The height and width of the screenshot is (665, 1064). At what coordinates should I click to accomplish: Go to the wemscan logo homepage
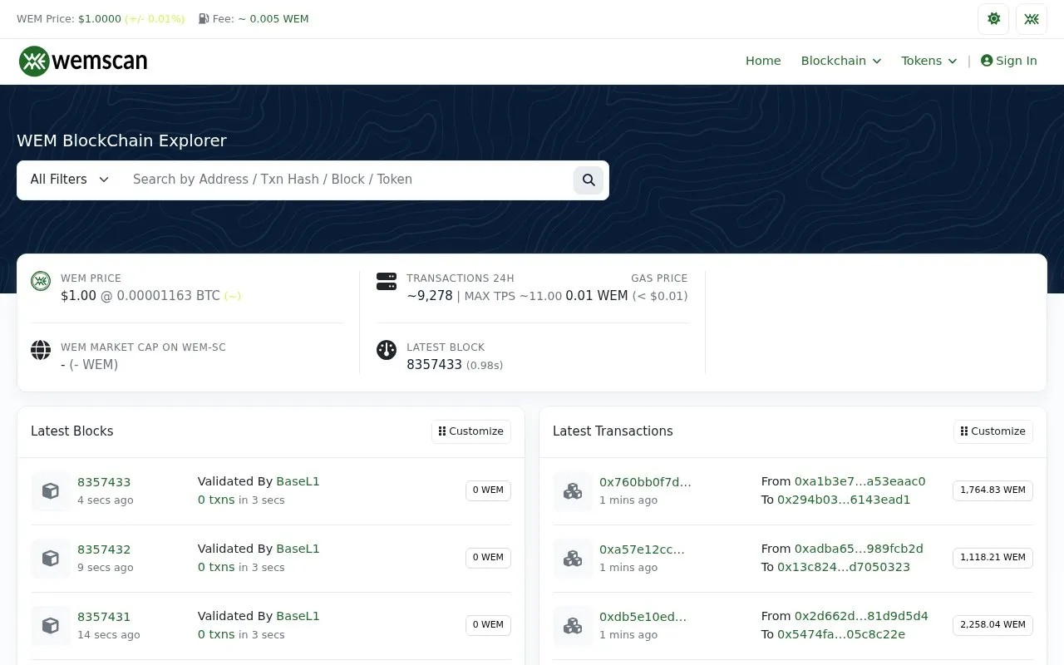tap(83, 61)
